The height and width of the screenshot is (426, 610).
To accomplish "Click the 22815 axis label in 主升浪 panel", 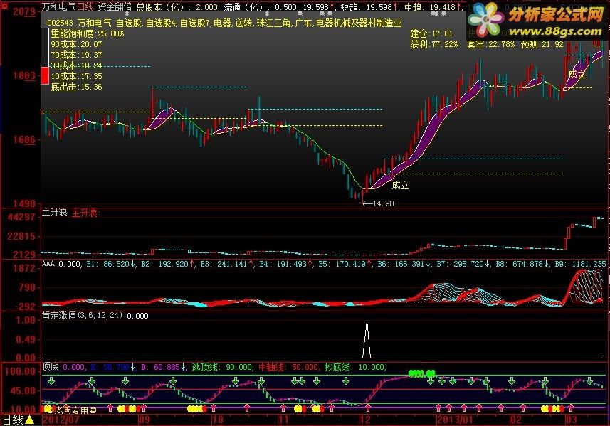I will tap(21, 236).
